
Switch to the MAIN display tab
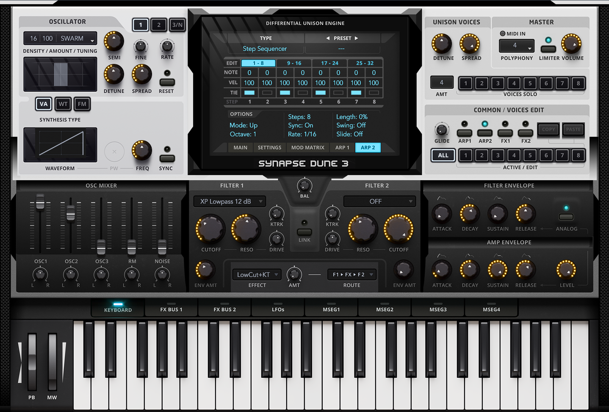point(241,147)
